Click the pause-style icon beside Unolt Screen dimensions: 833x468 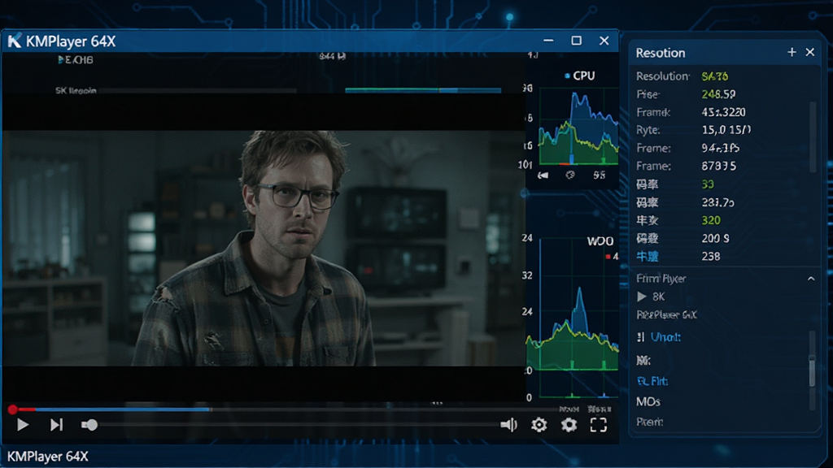point(641,337)
